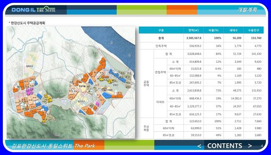
Task: Select area value 414,809.8
Action: pyautogui.click(x=195, y=62)
